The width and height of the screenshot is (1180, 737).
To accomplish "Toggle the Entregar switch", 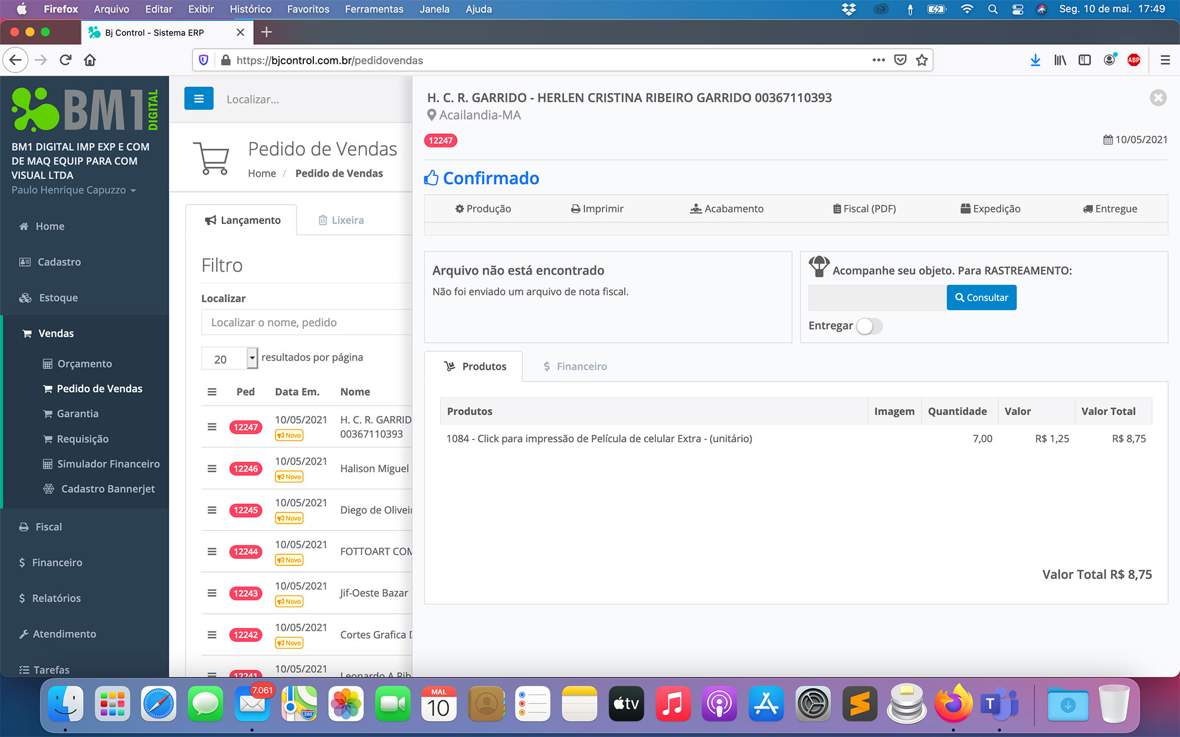I will [869, 326].
